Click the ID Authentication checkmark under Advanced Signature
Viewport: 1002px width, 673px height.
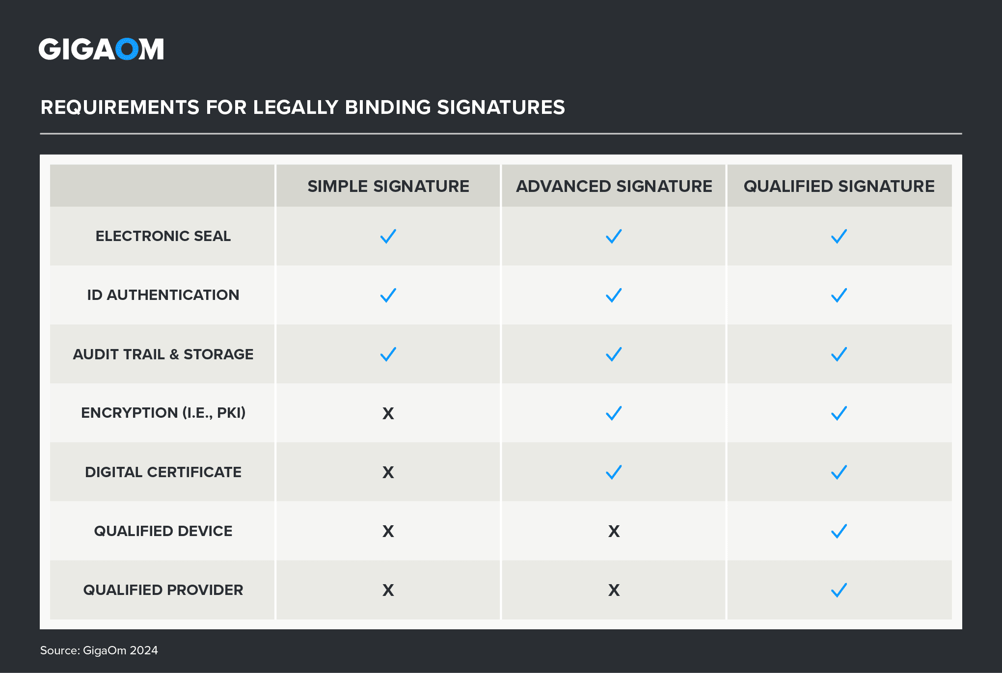tap(614, 295)
